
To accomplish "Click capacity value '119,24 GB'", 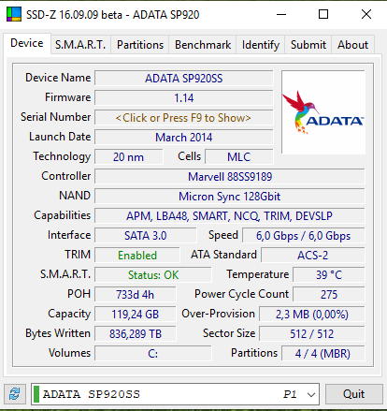I will [x=136, y=315].
